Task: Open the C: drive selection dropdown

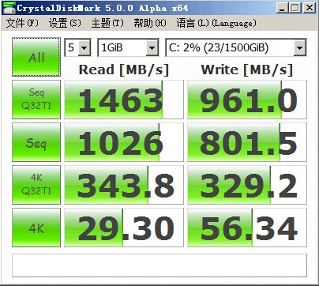Action: pyautogui.click(x=236, y=47)
